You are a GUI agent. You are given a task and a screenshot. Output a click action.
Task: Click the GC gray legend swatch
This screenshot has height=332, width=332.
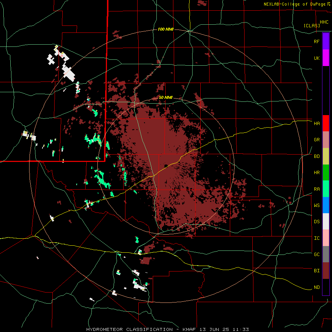pos(326,254)
